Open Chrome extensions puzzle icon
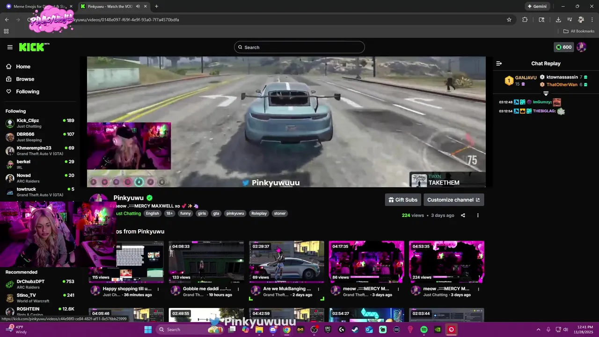This screenshot has height=337, width=599. (x=525, y=20)
